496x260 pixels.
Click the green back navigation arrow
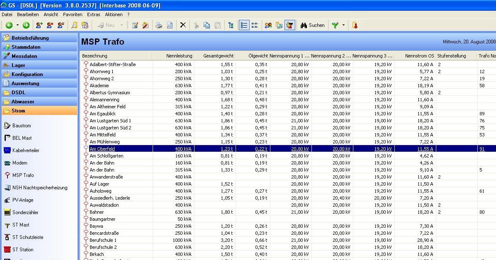point(9,25)
